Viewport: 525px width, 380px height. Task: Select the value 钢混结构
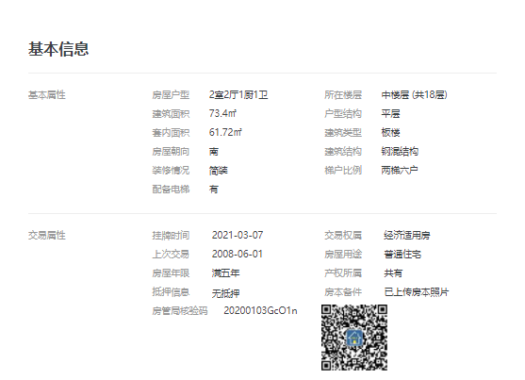pyautogui.click(x=400, y=152)
